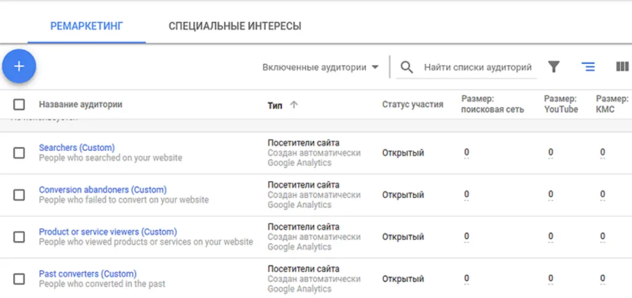
Task: Click the Тип column header
Action: pyautogui.click(x=275, y=105)
